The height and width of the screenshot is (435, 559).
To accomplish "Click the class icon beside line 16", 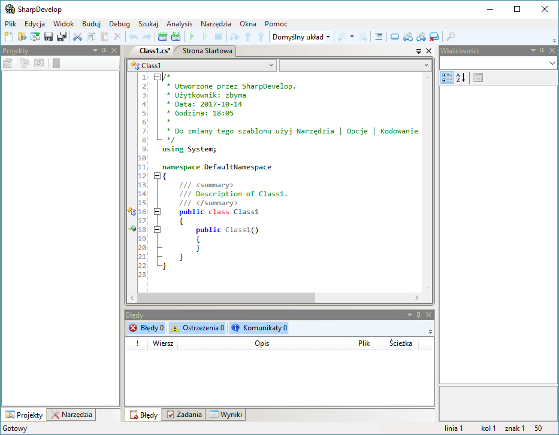I will pos(132,211).
